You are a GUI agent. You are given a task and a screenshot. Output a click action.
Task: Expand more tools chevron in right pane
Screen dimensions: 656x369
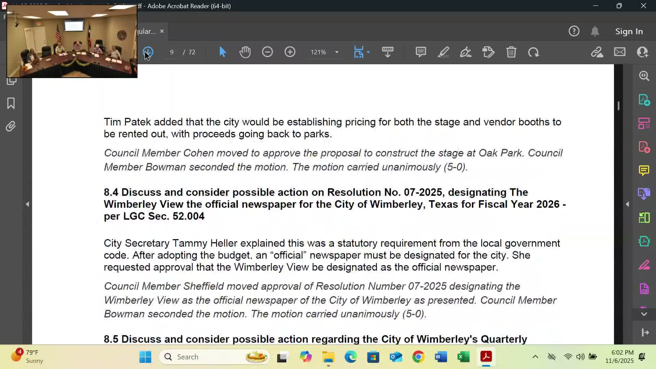point(644,314)
